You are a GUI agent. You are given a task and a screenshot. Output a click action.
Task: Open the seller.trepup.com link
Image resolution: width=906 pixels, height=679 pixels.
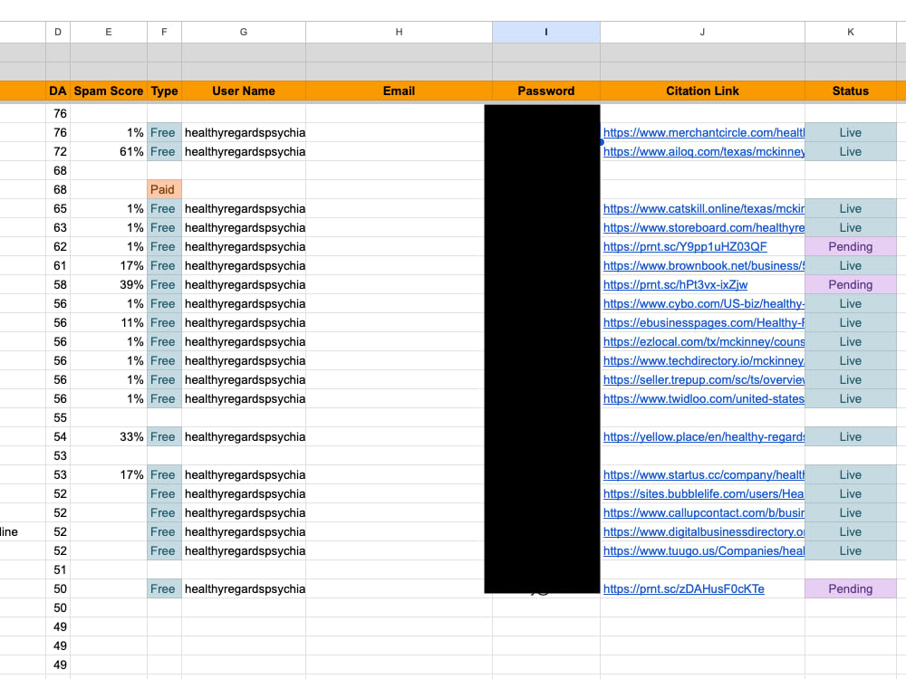click(703, 380)
